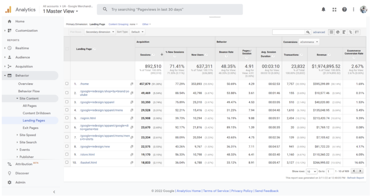Open Behavior Overview report
Viewport: 372px width, 196px height.
click(x=26, y=84)
